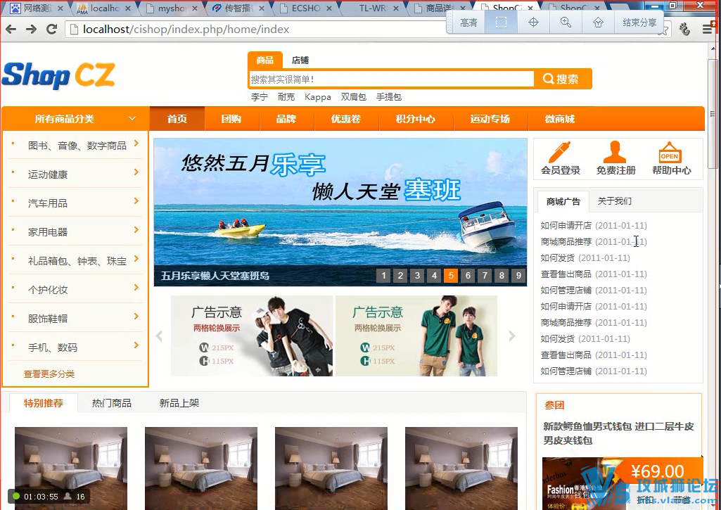Select the highlighted banner slide 5
Screen dimensions: 721x510
pos(451,276)
